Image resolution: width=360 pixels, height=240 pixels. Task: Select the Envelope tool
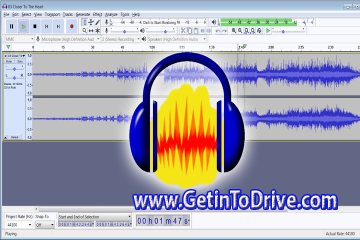coord(91,22)
